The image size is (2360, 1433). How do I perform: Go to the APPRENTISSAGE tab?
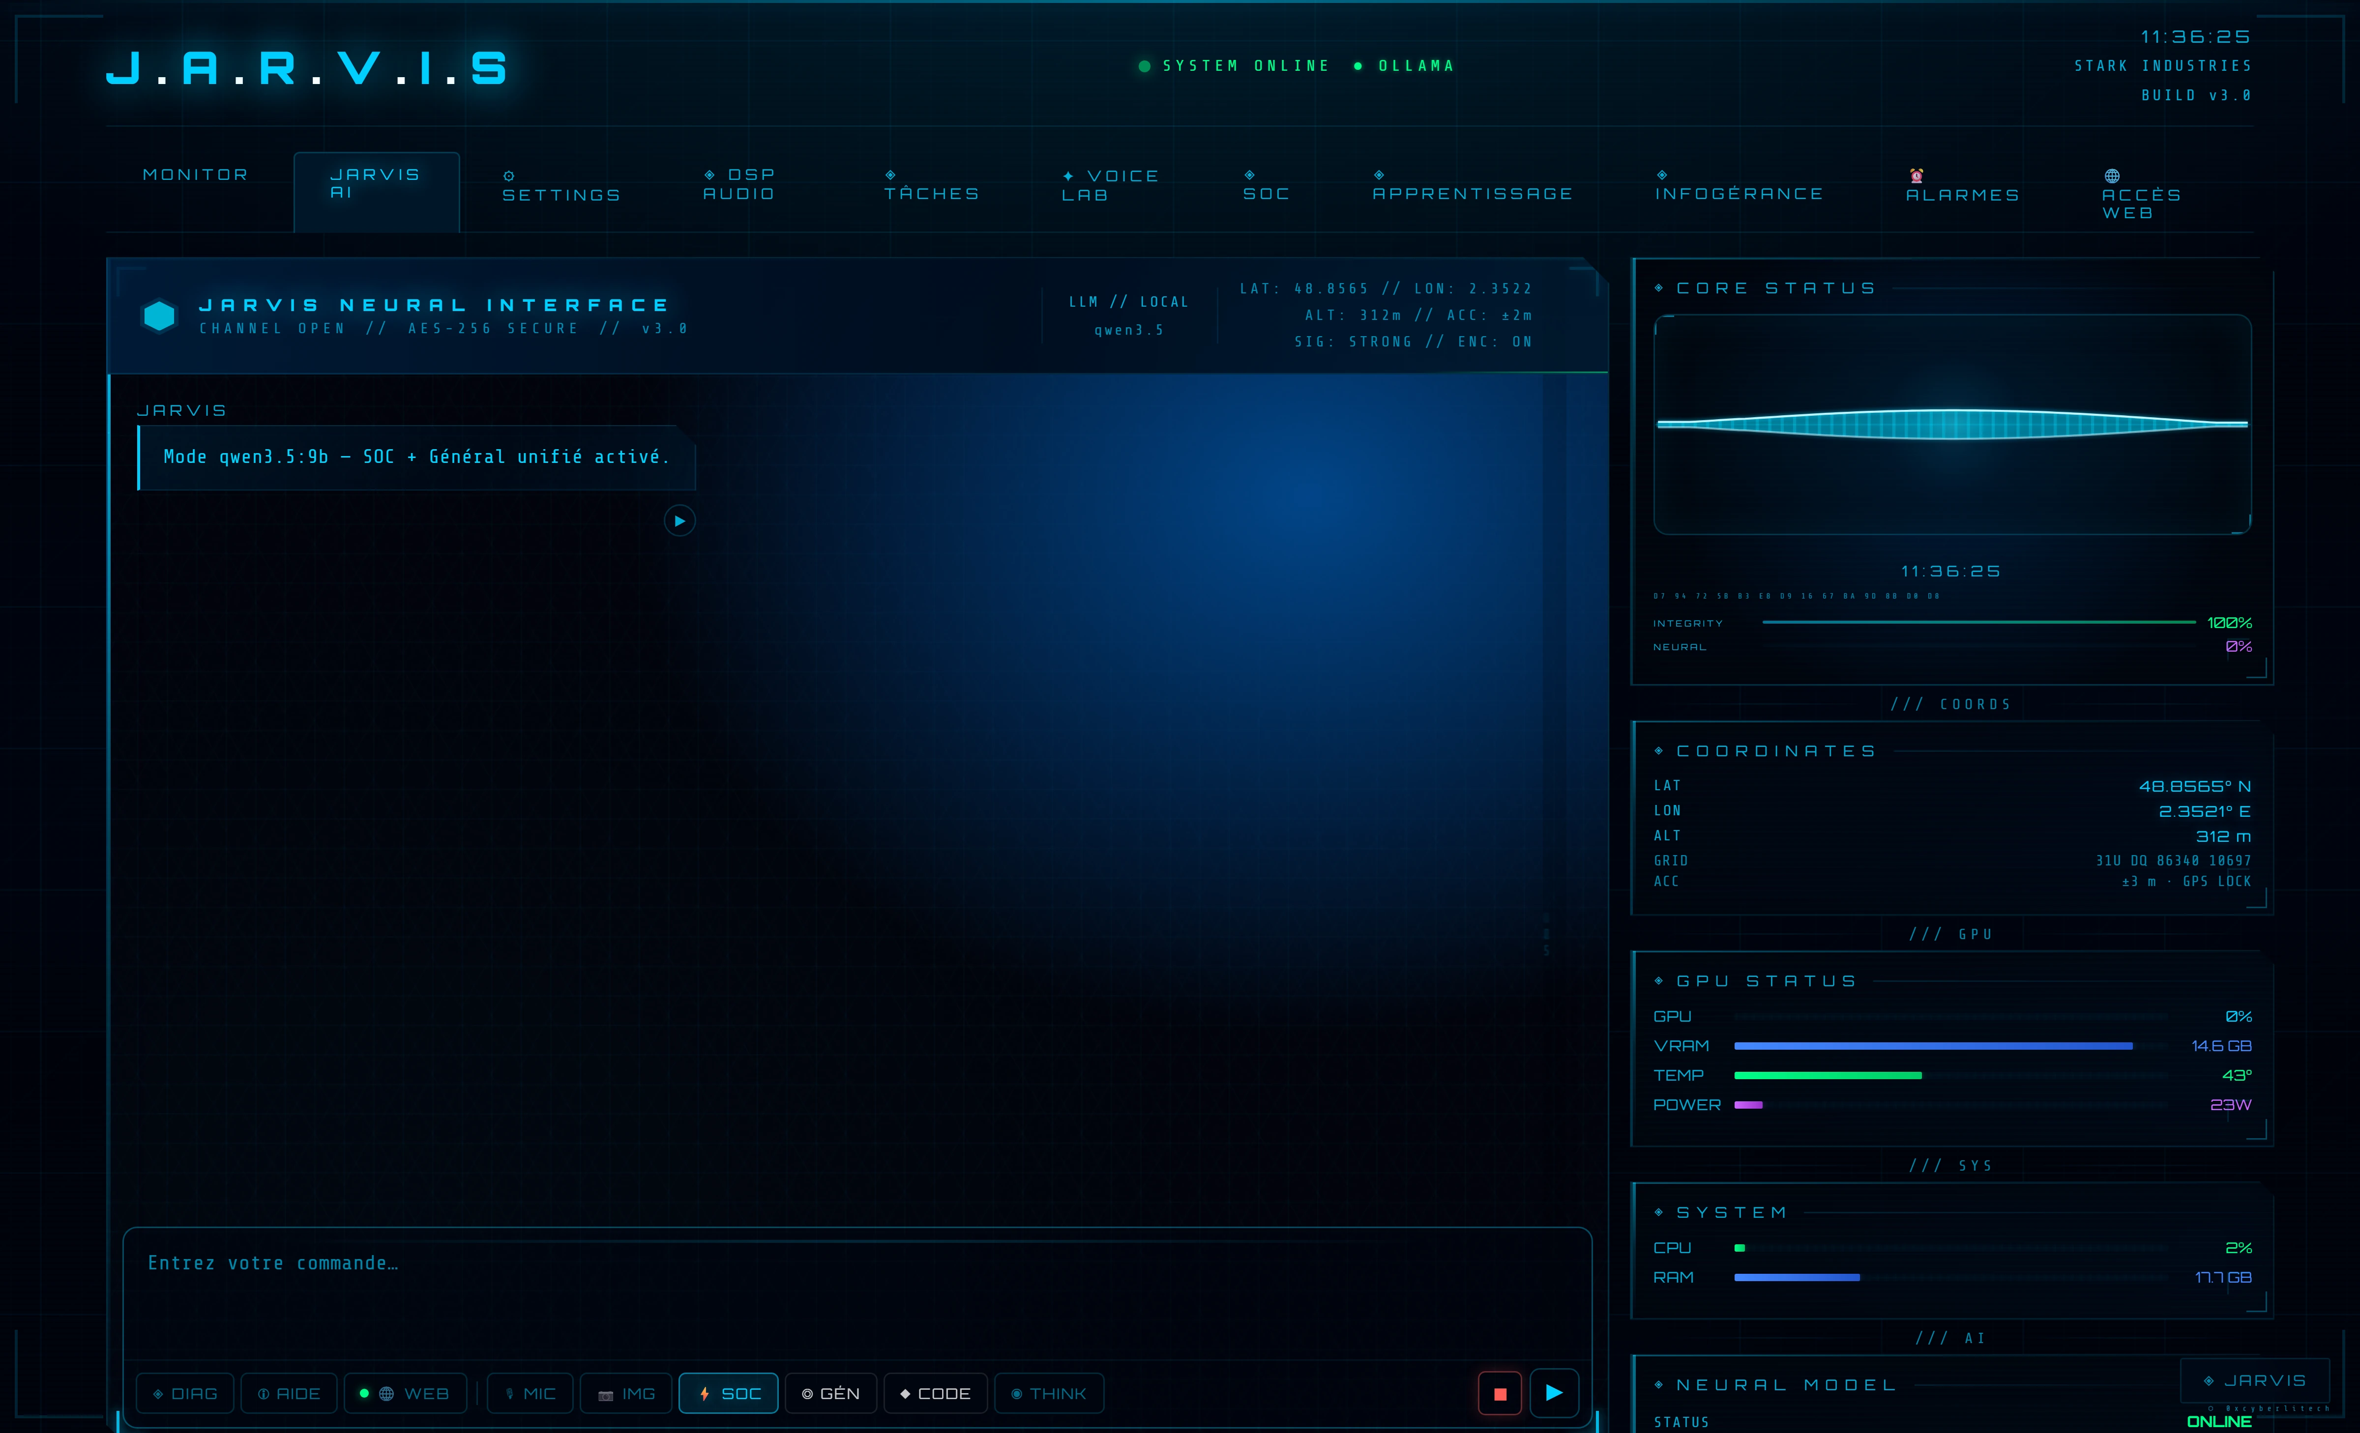pyautogui.click(x=1472, y=185)
